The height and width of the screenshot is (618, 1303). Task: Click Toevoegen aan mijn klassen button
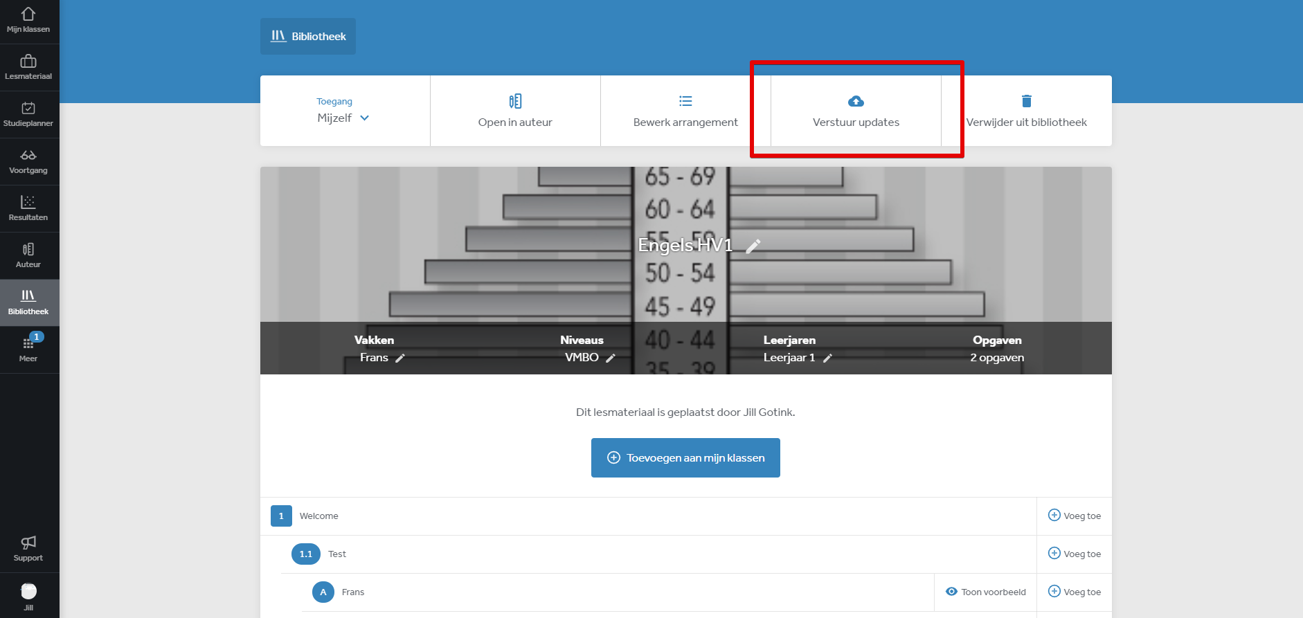685,457
